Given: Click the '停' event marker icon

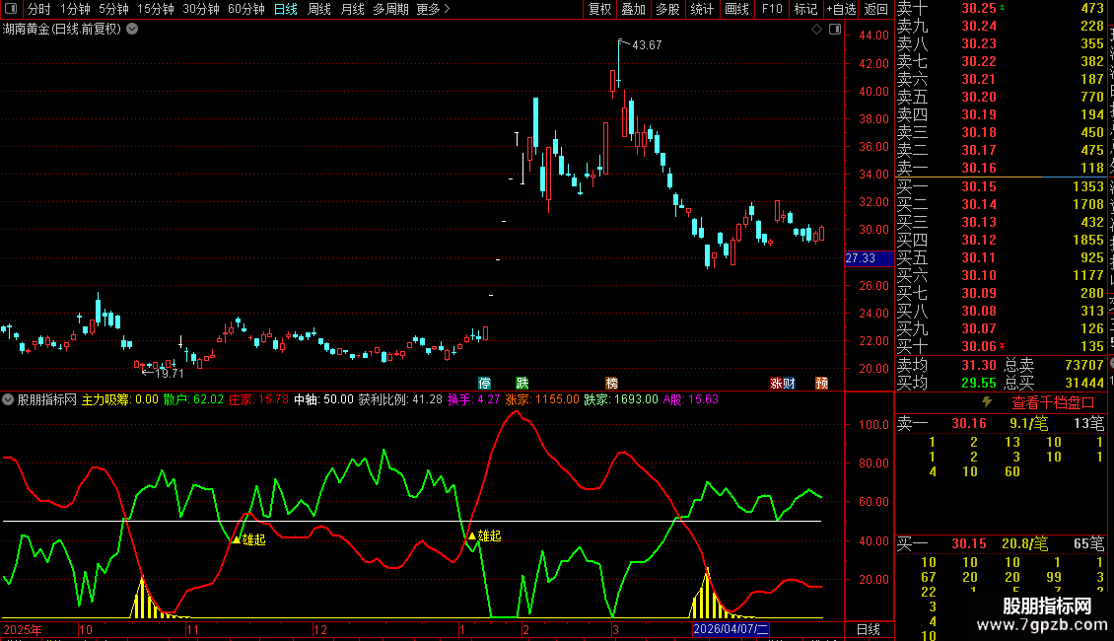Looking at the screenshot, I should coord(484,383).
